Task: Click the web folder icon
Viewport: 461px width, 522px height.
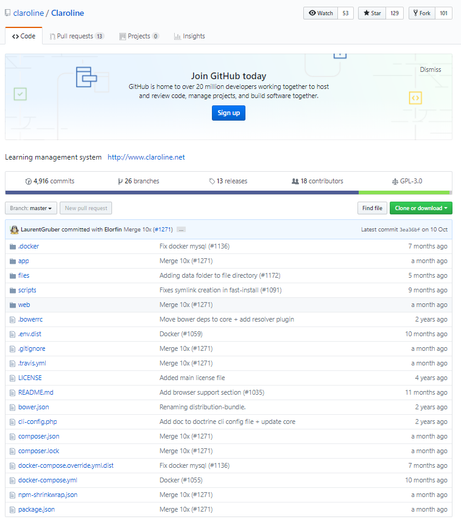Action: click(x=12, y=305)
